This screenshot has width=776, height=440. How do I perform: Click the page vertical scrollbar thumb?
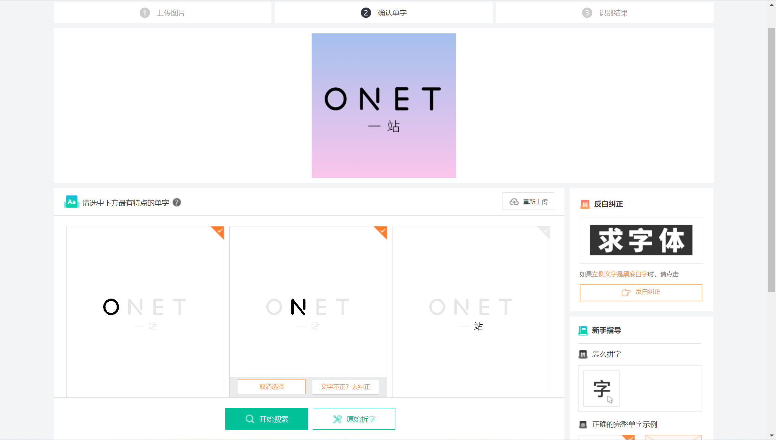[x=772, y=160]
